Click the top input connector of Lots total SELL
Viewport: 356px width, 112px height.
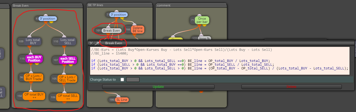coord(64,36)
